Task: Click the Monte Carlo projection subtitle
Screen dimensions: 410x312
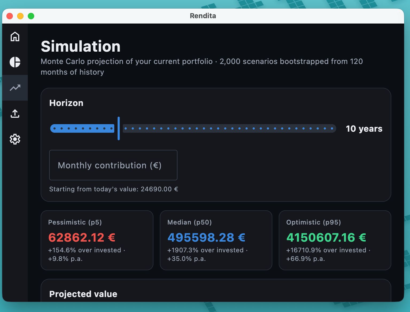Action: point(202,67)
